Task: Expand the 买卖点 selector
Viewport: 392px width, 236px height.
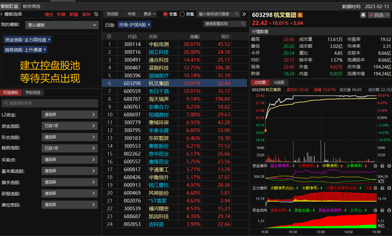Action: tap(69, 159)
